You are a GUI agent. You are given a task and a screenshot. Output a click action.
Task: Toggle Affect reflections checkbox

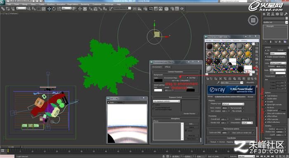point(265,122)
